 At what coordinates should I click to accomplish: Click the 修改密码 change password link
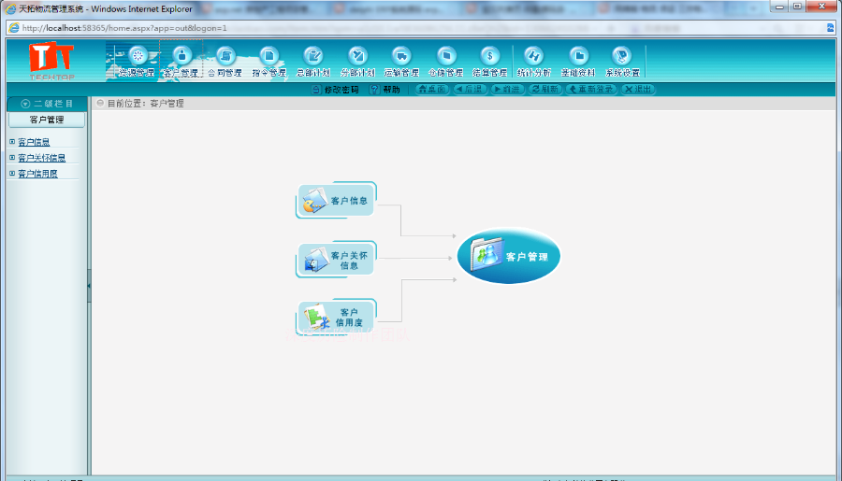tap(336, 90)
